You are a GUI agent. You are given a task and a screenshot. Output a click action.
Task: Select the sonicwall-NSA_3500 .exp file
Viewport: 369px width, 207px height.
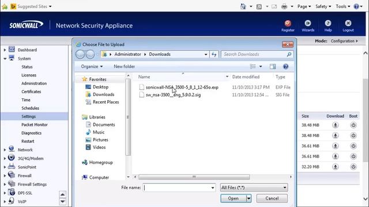(182, 87)
